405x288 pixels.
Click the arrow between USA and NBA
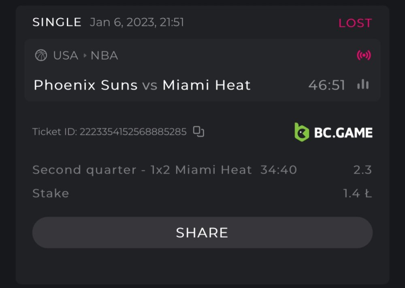coord(85,55)
